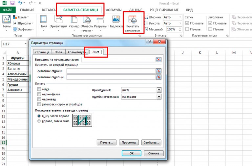Enable the сетка print checkbox in dialog
This screenshot has width=252, height=166.
tap(39, 89)
